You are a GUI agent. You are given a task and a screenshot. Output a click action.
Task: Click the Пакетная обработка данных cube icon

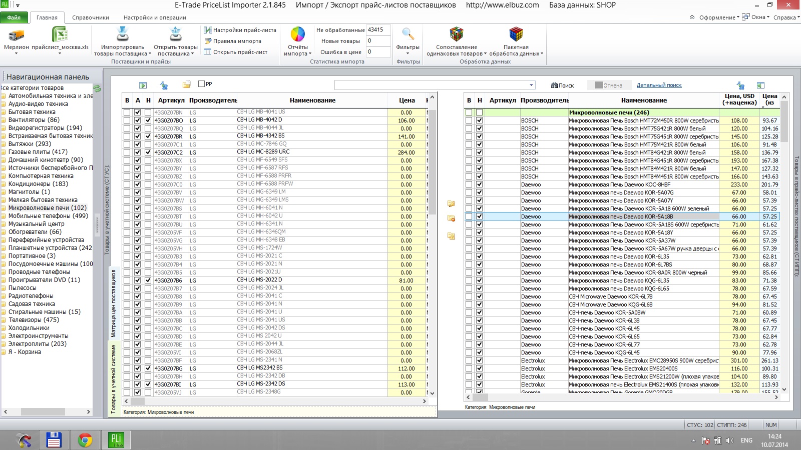516,34
